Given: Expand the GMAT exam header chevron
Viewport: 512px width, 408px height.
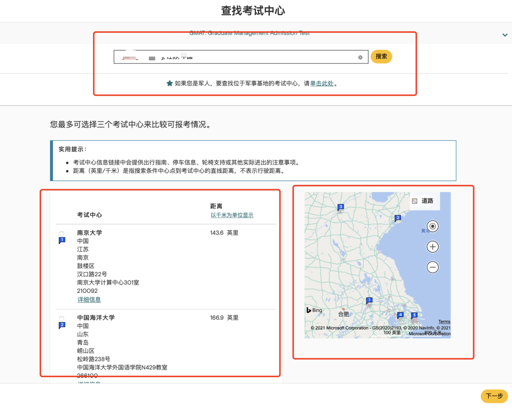Looking at the screenshot, I should click(505, 35).
